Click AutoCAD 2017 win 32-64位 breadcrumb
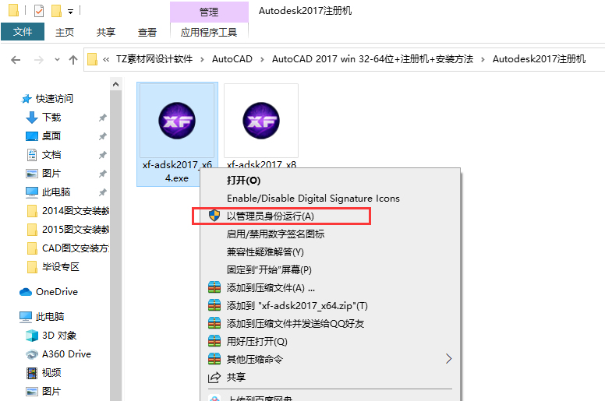Viewport: 605px width, 401px height. (x=373, y=59)
